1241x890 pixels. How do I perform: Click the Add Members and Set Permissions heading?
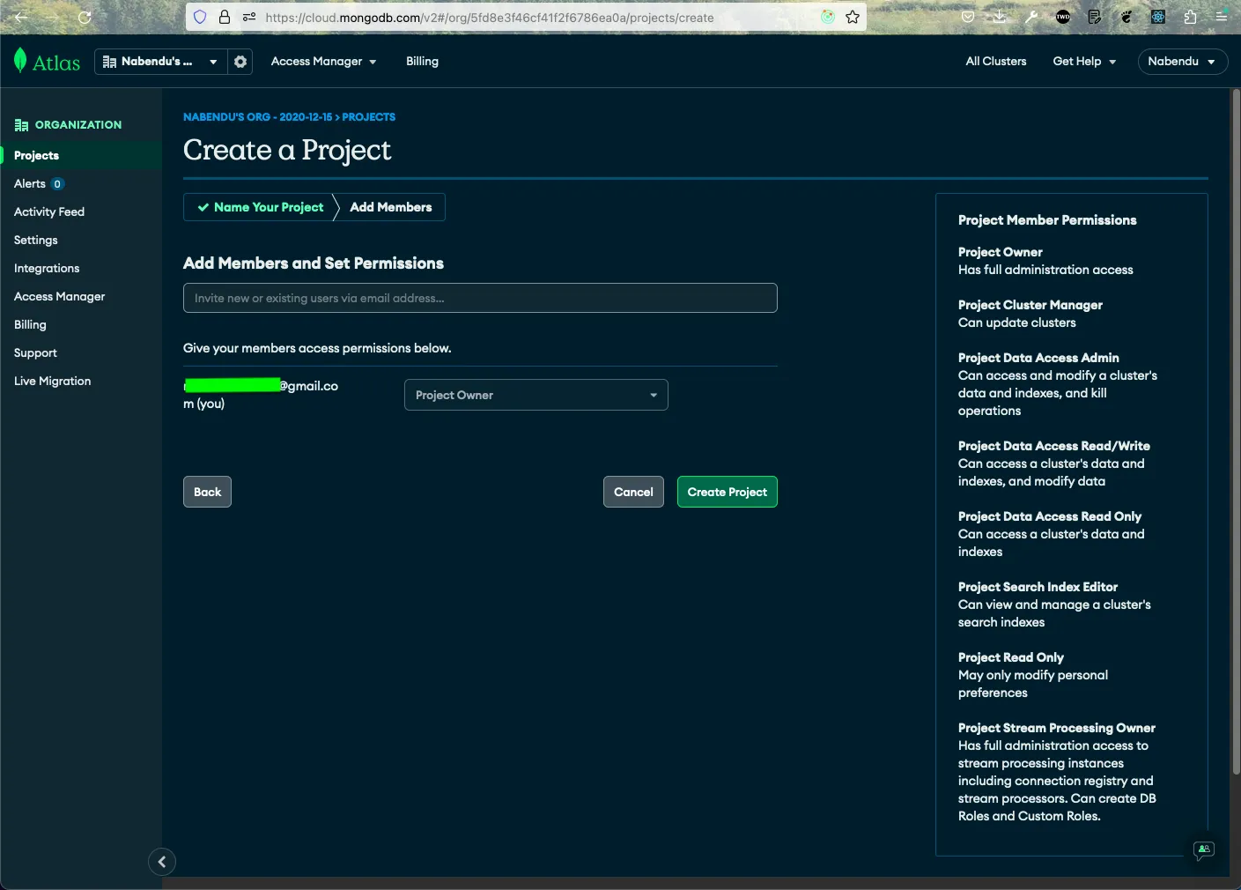[314, 263]
